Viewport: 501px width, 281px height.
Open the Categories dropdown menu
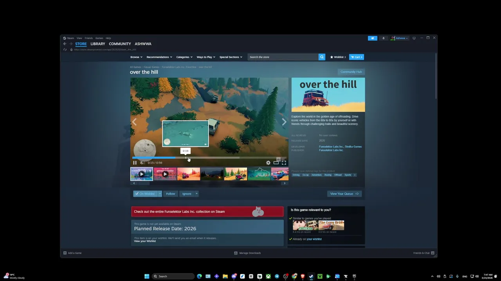[x=184, y=57]
